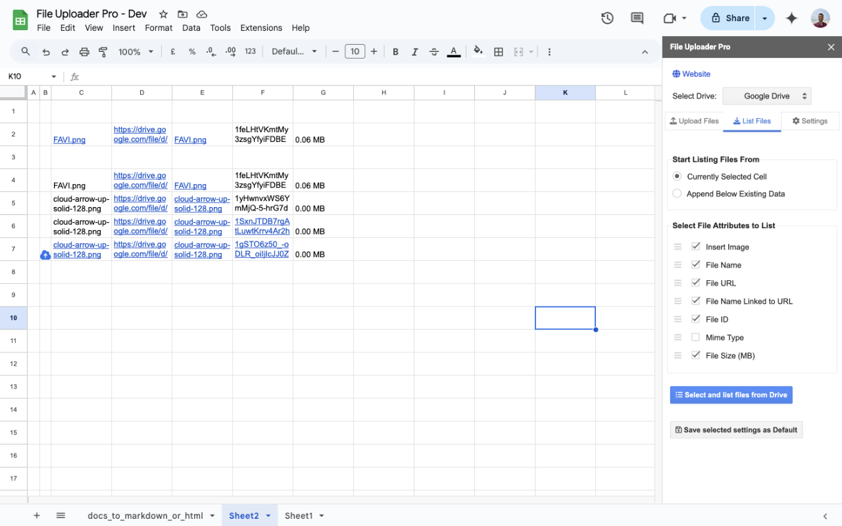Image resolution: width=842 pixels, height=526 pixels.
Task: Select Append Below Existing Data option
Action: click(677, 194)
